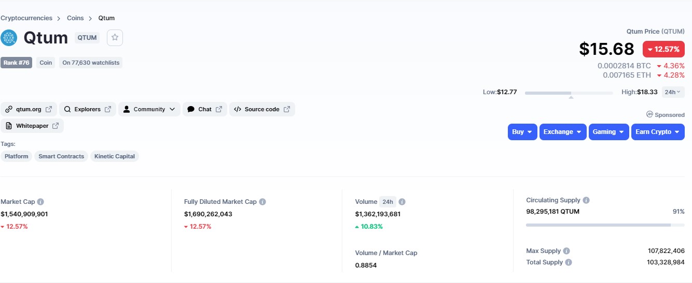
Task: Open the Gaming dropdown button
Action: pos(609,132)
